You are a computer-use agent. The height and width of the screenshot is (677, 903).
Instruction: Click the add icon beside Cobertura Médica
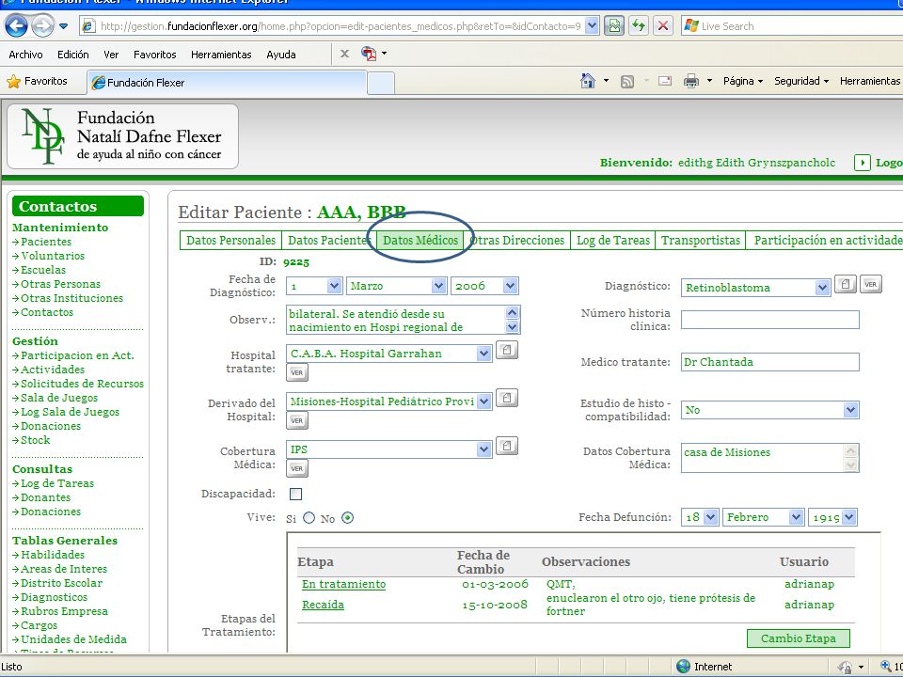pos(507,446)
